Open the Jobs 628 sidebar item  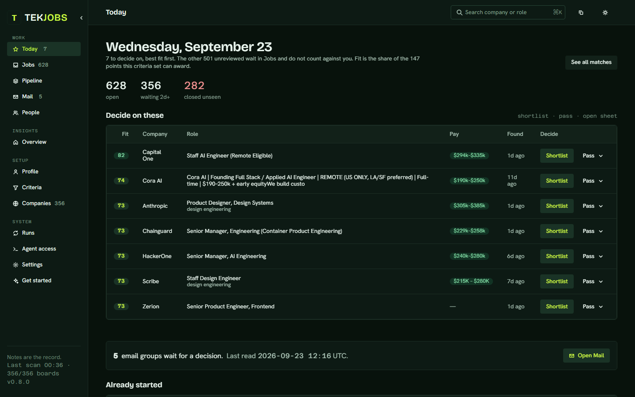coord(44,65)
